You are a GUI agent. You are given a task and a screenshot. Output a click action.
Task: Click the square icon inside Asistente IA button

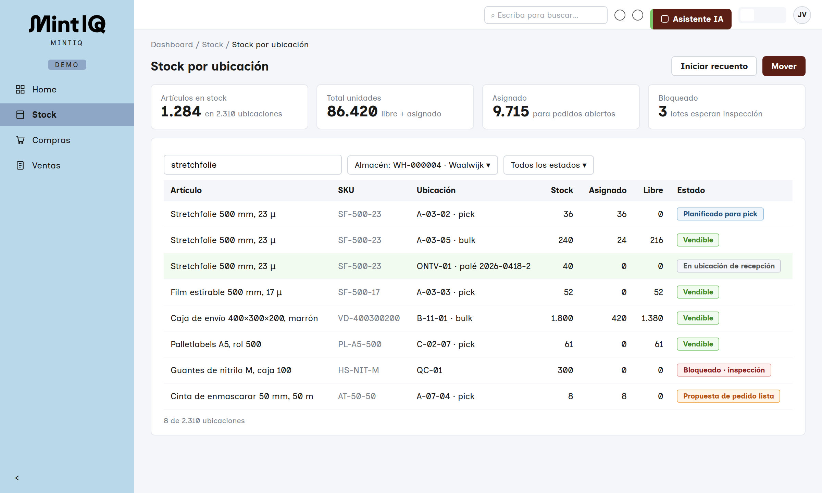(664, 19)
